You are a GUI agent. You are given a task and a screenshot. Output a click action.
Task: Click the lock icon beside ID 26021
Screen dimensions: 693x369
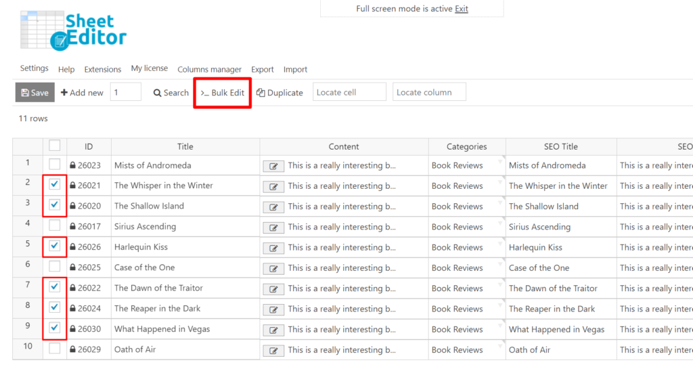[x=72, y=186]
